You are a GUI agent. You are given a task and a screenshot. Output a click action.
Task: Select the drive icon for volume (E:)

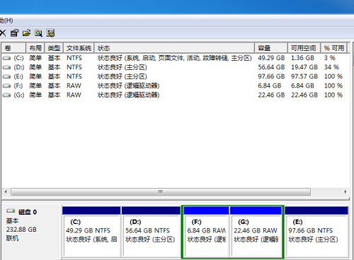point(7,76)
